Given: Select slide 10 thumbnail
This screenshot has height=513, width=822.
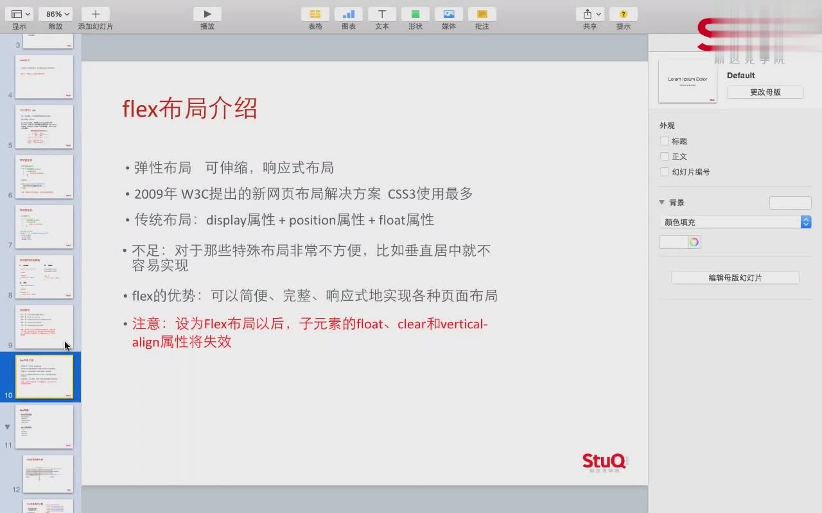Looking at the screenshot, I should (x=44, y=377).
